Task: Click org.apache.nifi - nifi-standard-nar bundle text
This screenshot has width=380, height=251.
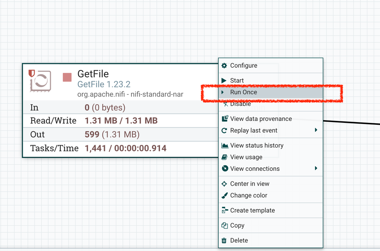Action: click(130, 94)
